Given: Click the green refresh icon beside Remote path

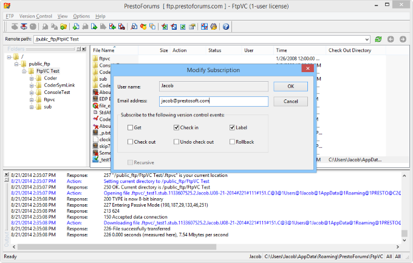Looking at the screenshot, I should (x=378, y=39).
